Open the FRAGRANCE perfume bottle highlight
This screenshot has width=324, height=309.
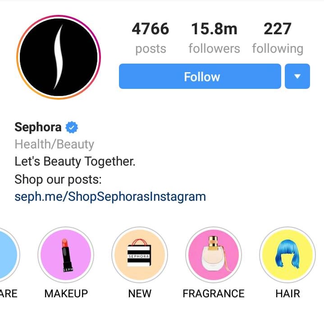pyautogui.click(x=214, y=255)
